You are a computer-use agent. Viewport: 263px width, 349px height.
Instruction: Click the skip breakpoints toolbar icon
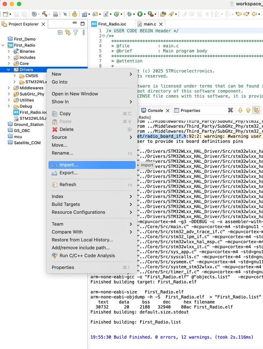point(65,14)
